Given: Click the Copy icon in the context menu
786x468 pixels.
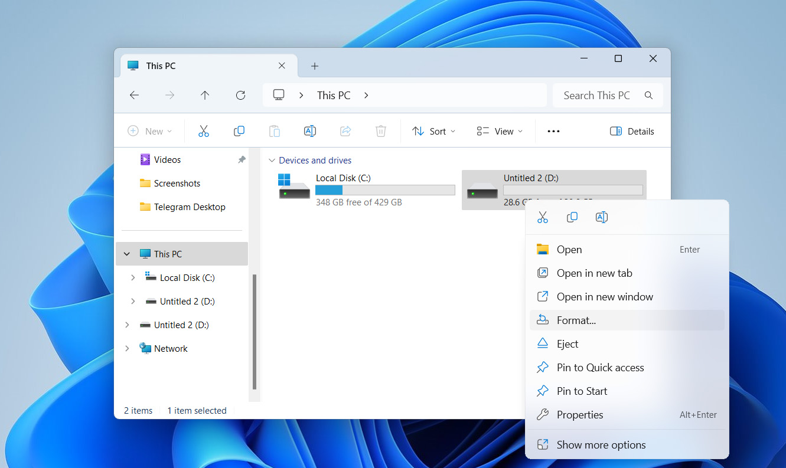Looking at the screenshot, I should pyautogui.click(x=572, y=217).
